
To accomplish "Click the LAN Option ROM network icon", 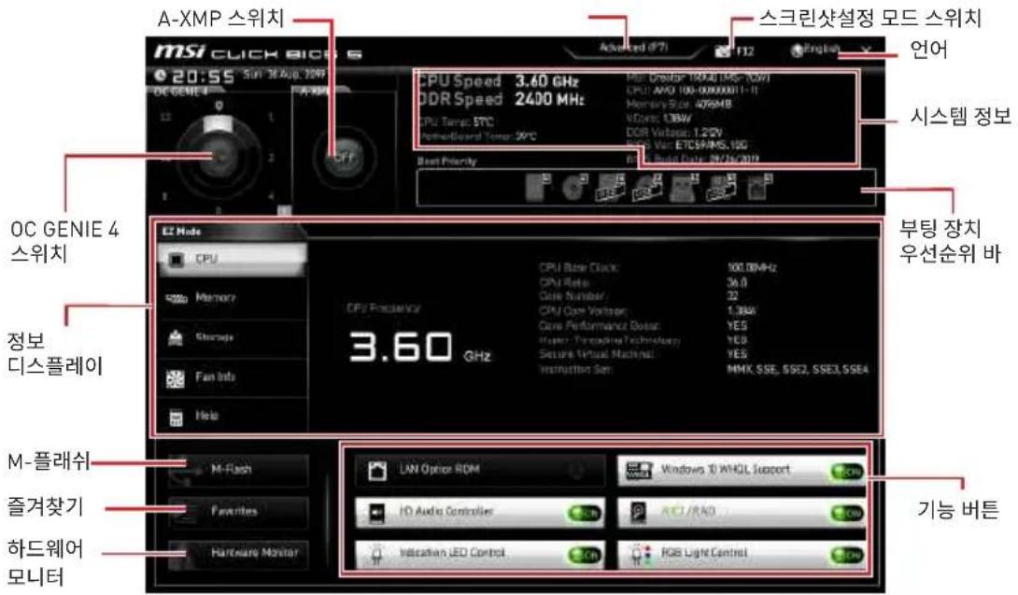I will pyautogui.click(x=376, y=470).
